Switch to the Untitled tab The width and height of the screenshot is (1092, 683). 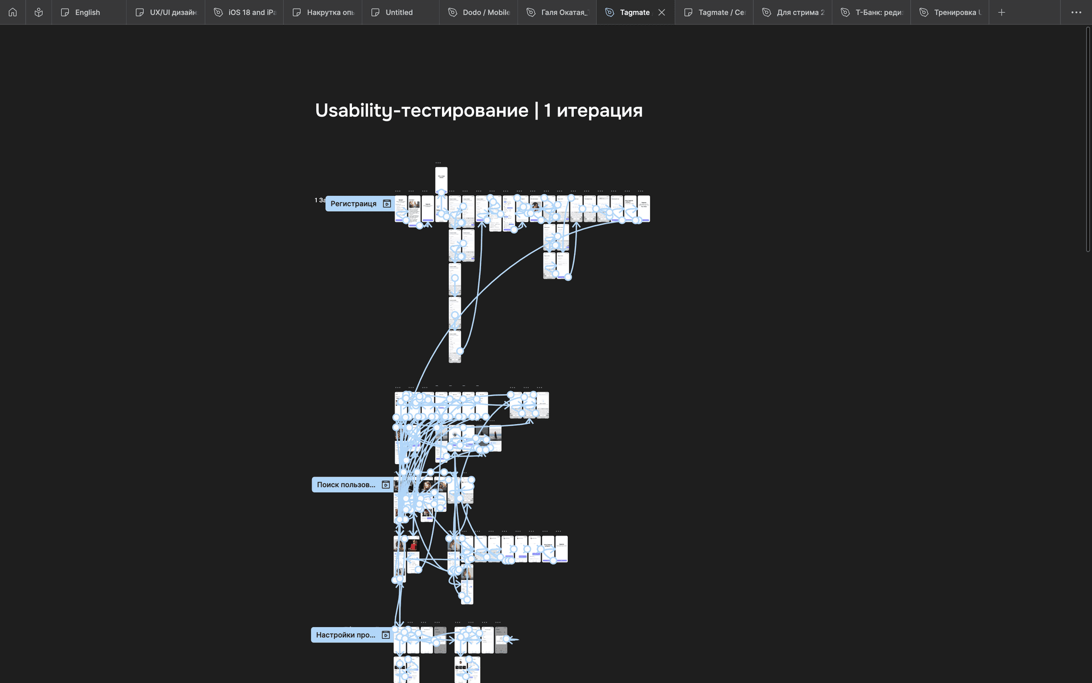point(399,12)
